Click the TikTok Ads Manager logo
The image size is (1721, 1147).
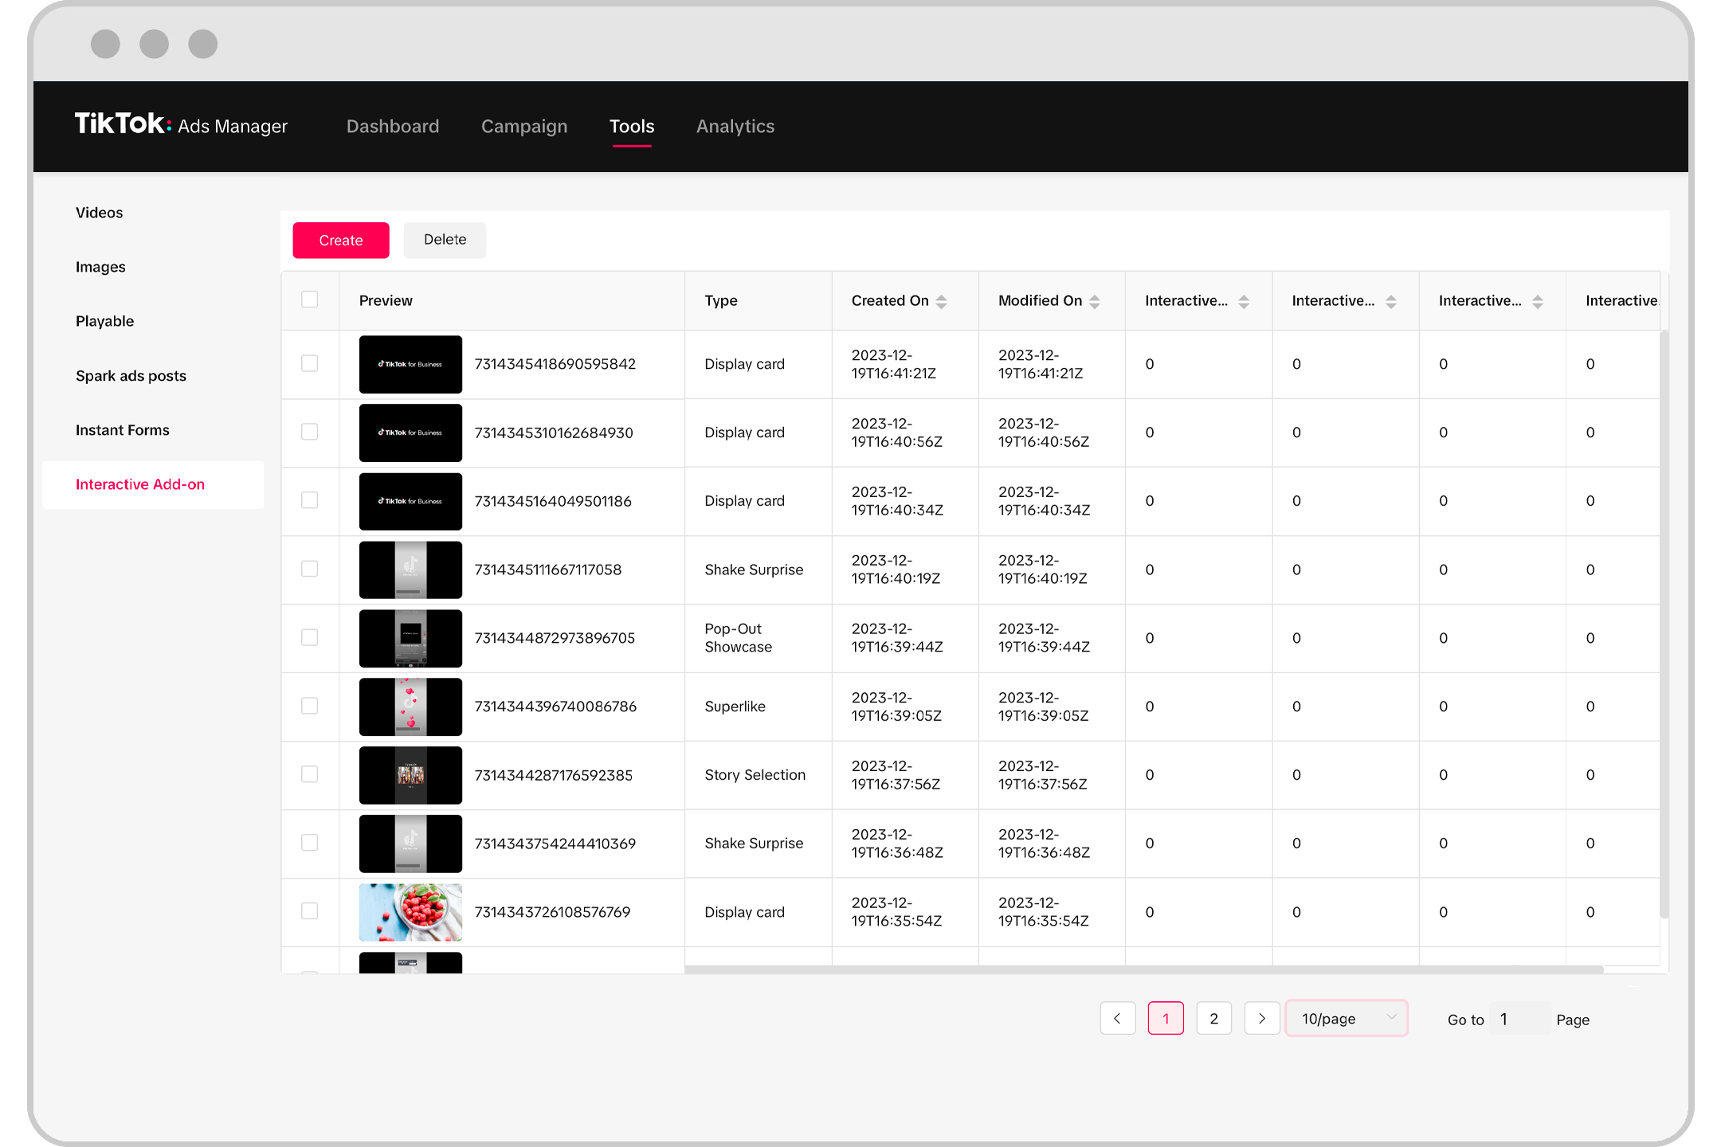[181, 125]
